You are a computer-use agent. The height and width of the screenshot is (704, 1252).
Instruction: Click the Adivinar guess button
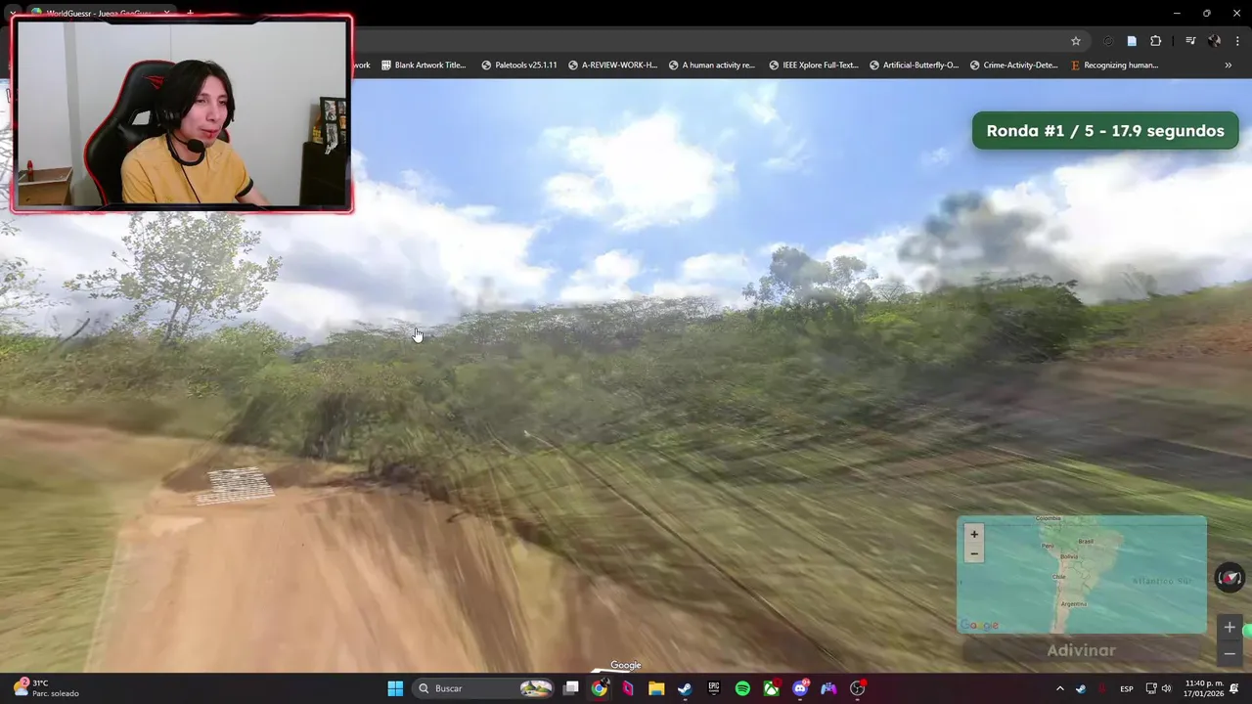point(1081,650)
